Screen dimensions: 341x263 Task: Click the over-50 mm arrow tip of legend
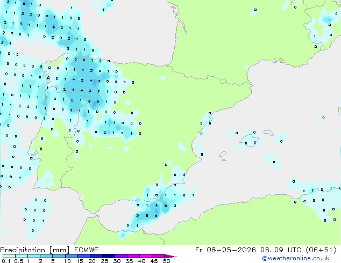tap(170, 256)
